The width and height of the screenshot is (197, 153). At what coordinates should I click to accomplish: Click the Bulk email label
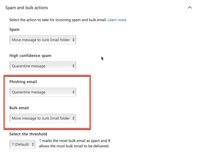(x=19, y=108)
